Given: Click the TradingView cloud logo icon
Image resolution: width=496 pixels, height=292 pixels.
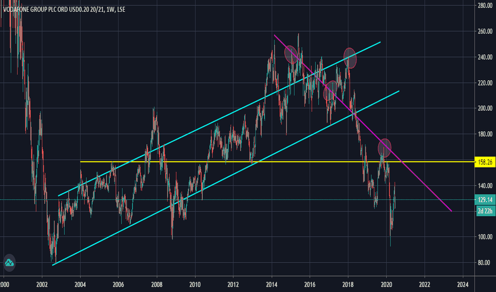Looking at the screenshot, I should point(9,263).
